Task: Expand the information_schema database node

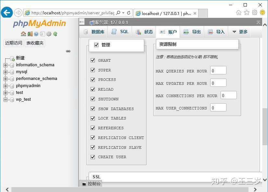Action: click(x=6, y=65)
